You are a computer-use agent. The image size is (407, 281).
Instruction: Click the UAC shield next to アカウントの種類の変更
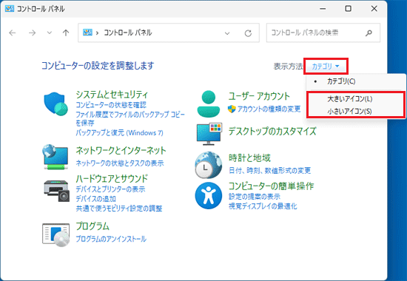[232, 109]
